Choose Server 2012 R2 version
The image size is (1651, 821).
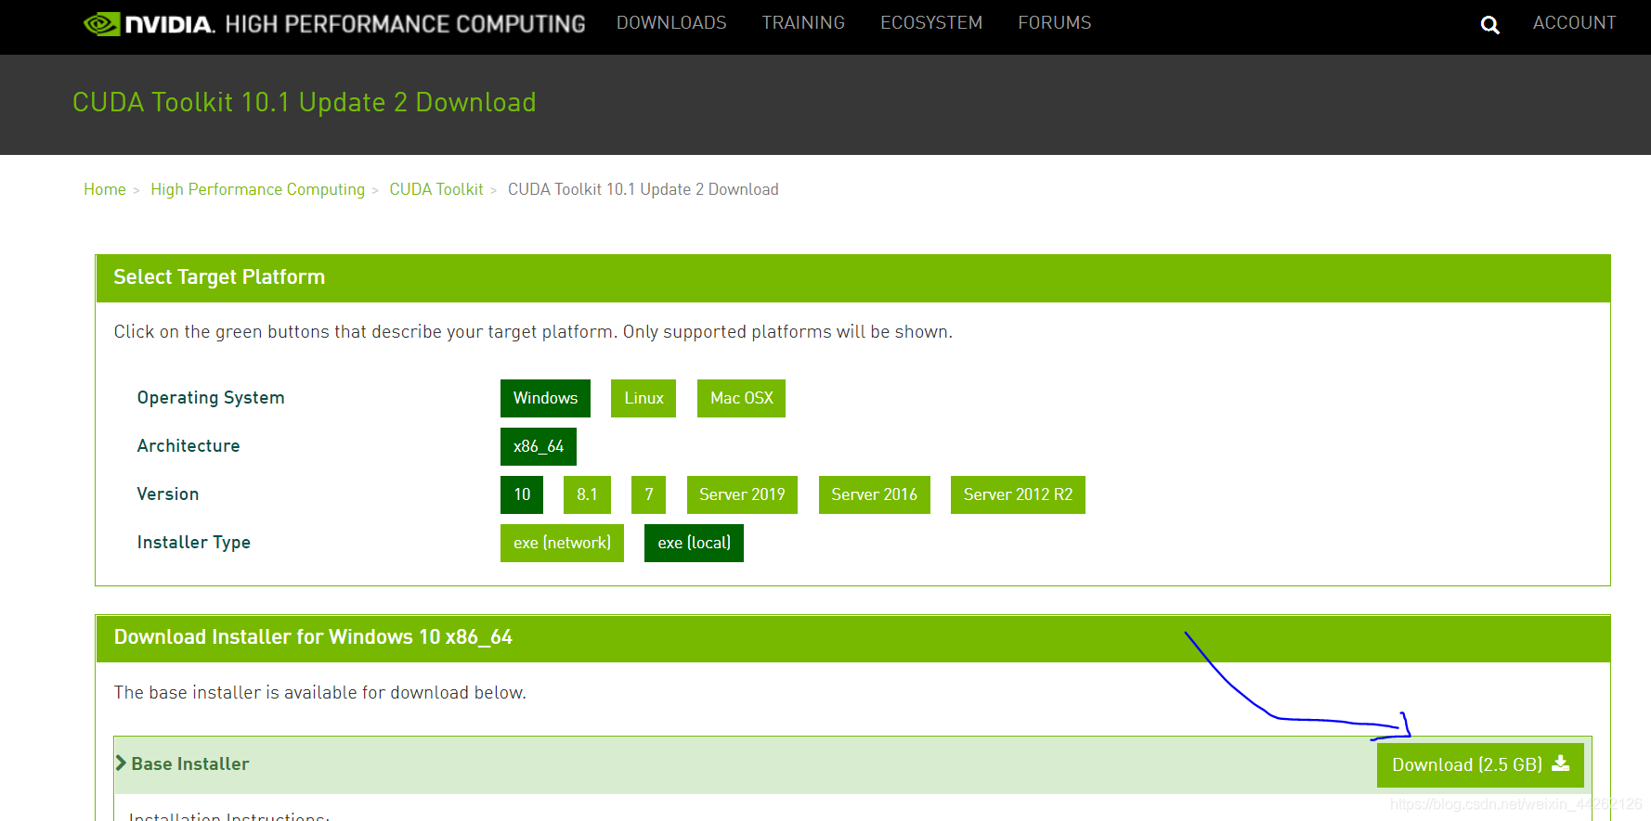[1018, 494]
